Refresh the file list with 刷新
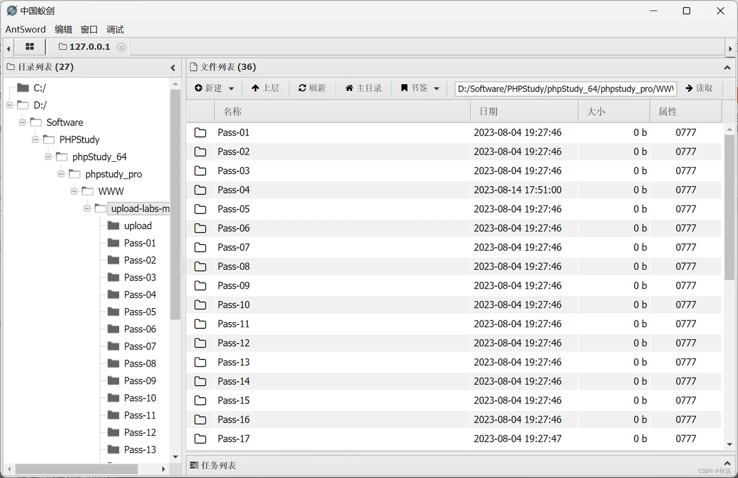 coord(312,88)
